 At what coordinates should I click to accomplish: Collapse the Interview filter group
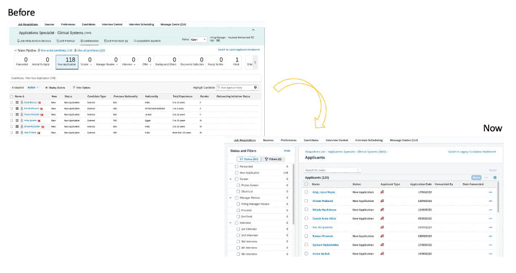click(x=230, y=222)
